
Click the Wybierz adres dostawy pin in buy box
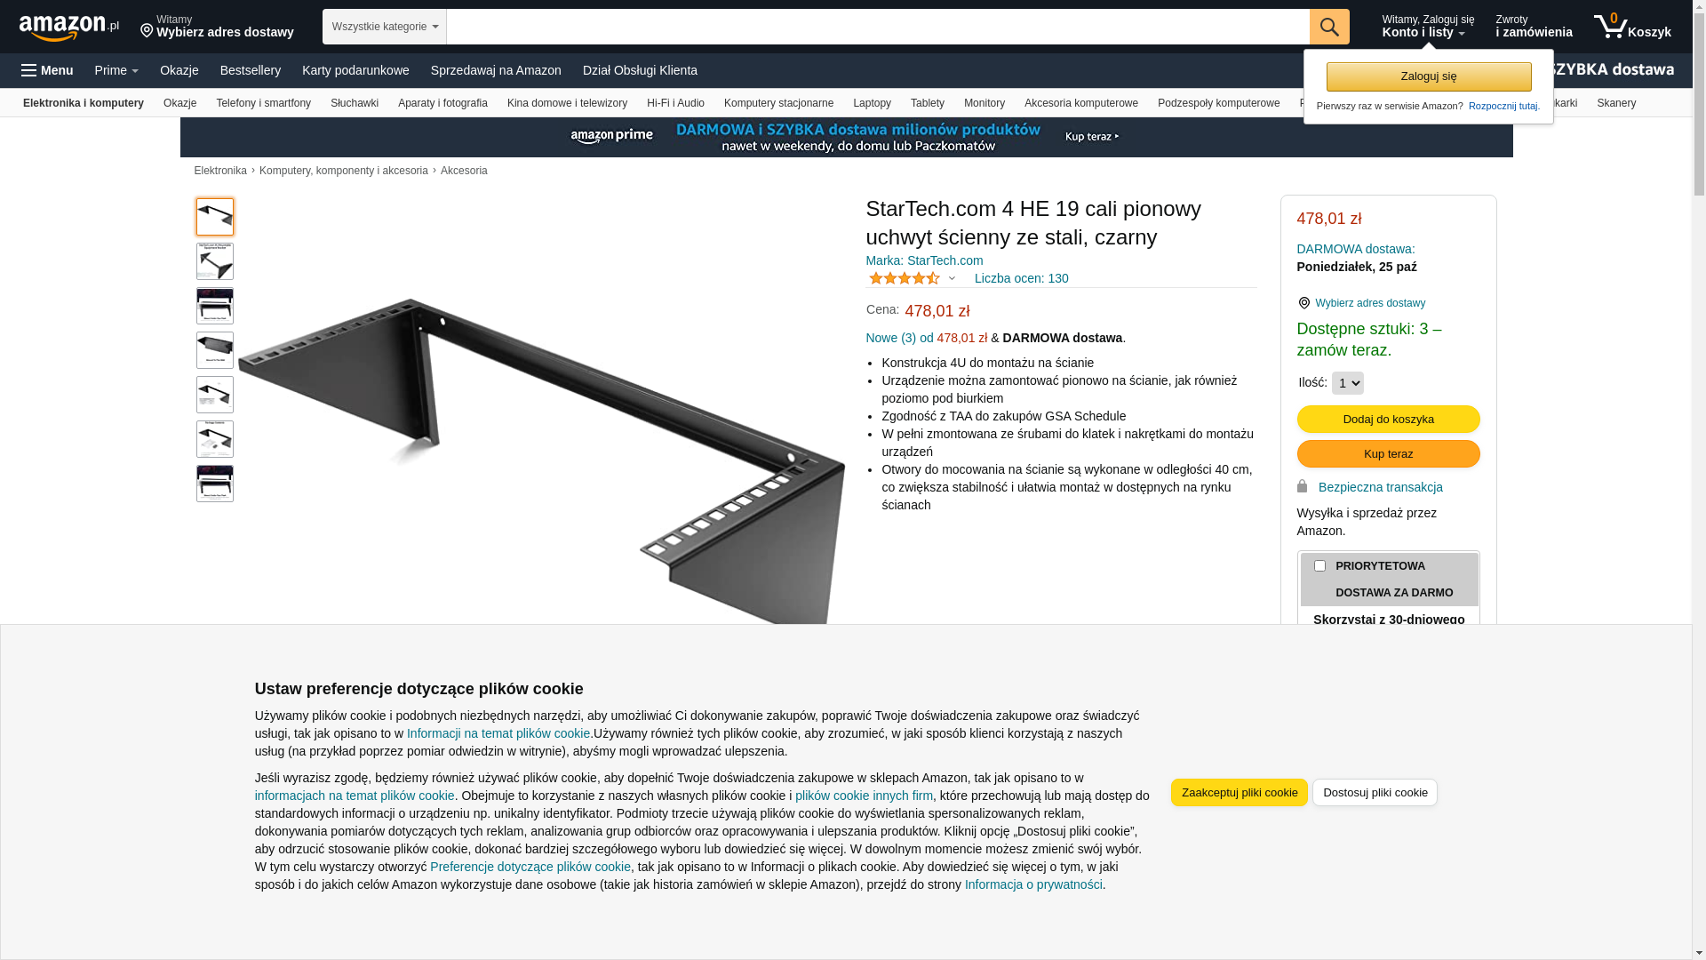[x=1303, y=303]
